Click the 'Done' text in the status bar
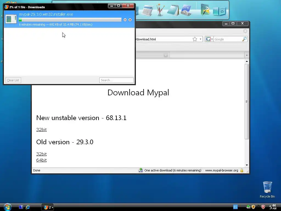 click(37, 170)
